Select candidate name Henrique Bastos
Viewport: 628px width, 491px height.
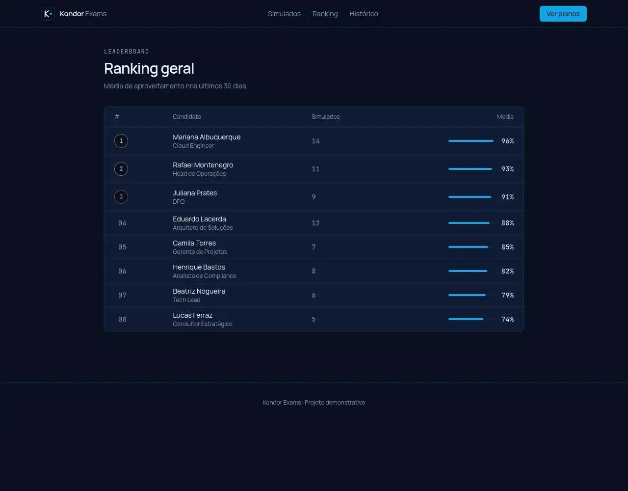click(x=199, y=267)
